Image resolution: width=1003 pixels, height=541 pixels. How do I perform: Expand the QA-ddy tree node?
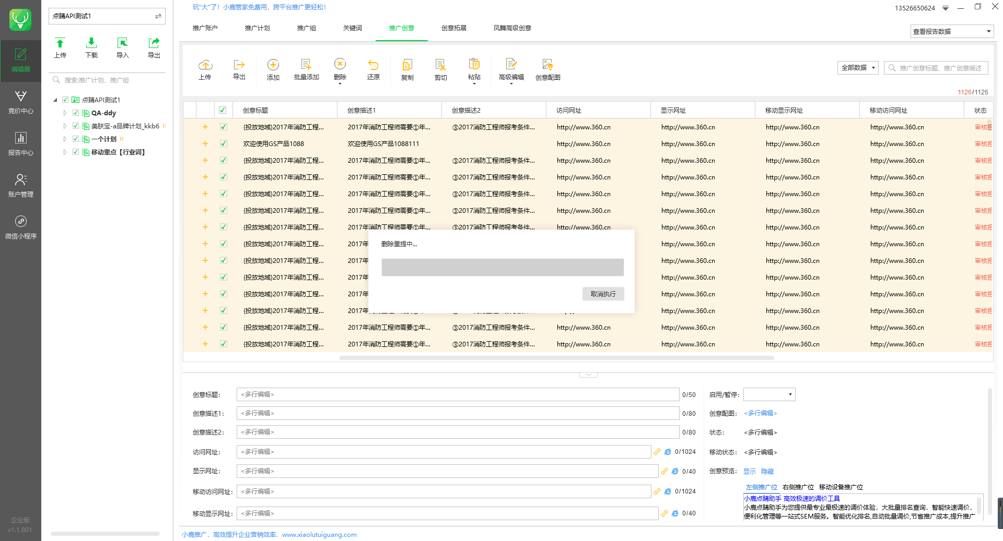65,113
